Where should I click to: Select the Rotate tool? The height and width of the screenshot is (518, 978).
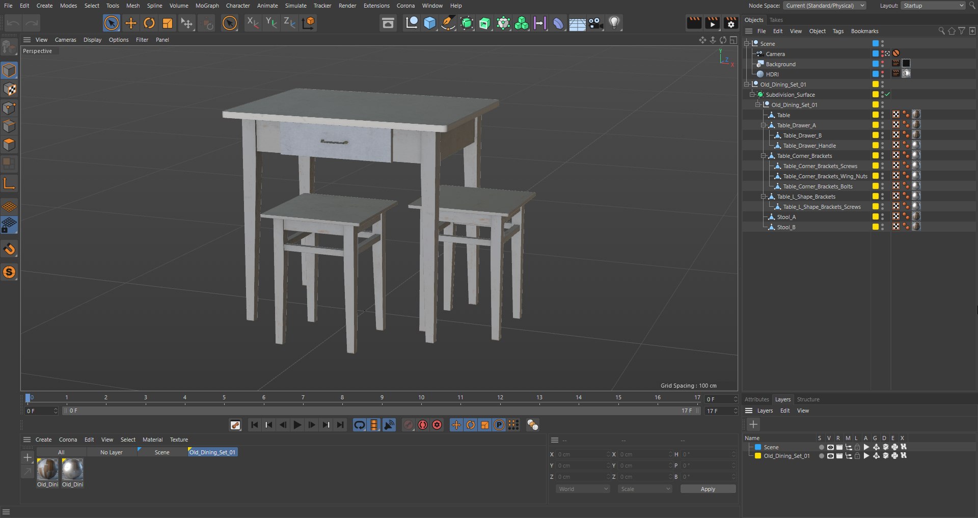tap(149, 23)
